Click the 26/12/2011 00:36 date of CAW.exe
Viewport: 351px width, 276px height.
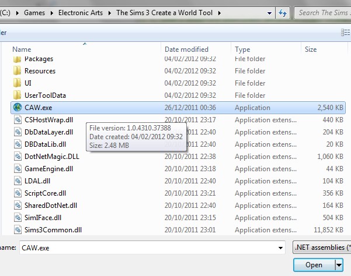coord(190,108)
